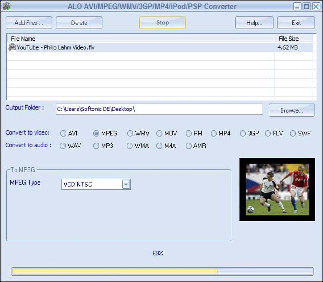This screenshot has width=323, height=282.
Task: Close the converter window
Action: coord(316,7)
